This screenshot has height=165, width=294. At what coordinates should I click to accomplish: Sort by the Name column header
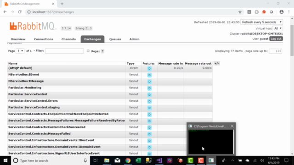13,63
